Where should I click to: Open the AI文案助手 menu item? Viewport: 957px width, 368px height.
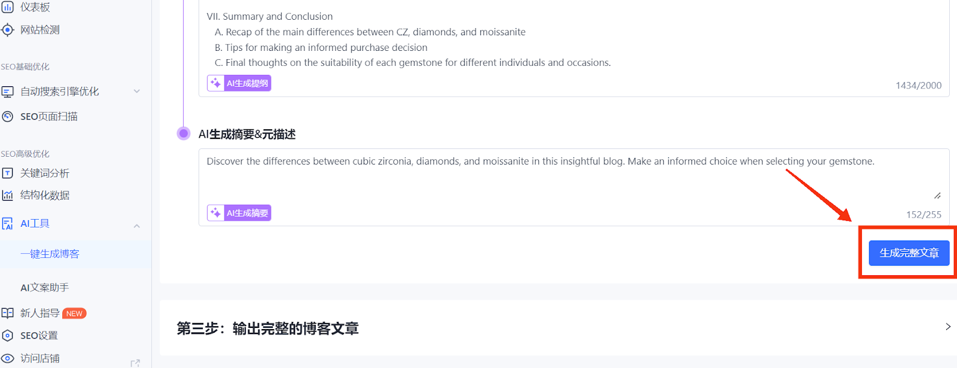click(44, 288)
